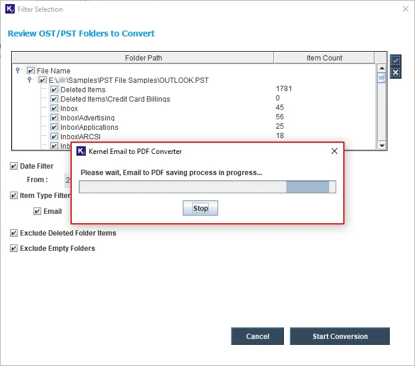
Task: Toggle Deleted Items\Credit Card Billings checkbox
Action: pos(54,99)
